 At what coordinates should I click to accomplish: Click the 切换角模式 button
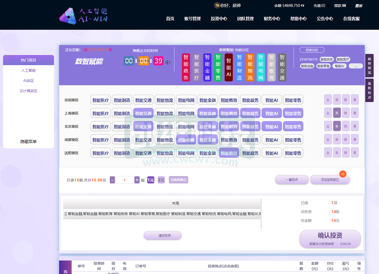coord(178,180)
